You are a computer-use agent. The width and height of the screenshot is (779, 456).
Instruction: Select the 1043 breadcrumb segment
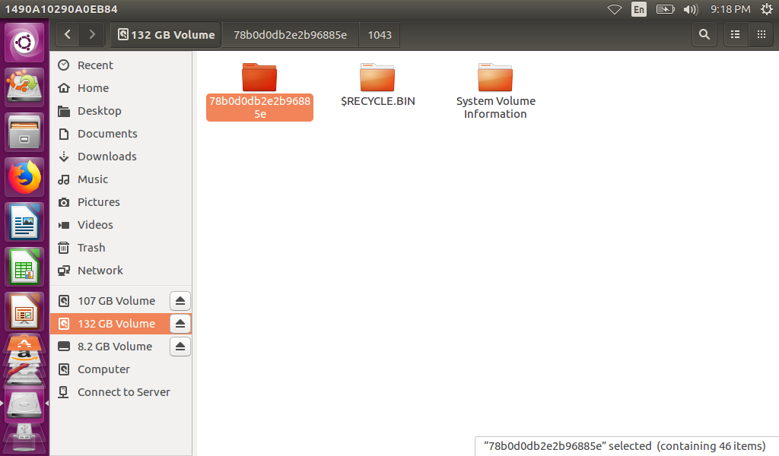[x=379, y=34]
